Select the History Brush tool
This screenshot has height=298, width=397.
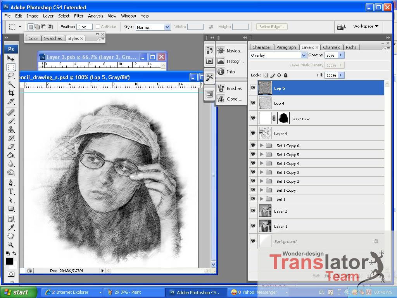(11, 138)
